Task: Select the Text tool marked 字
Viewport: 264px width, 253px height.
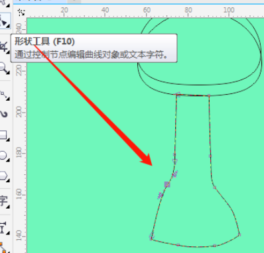Action: (3, 201)
